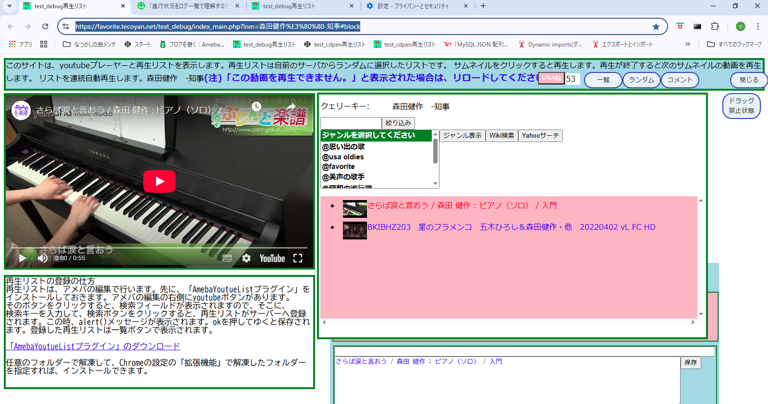Open the tab search dropdown arrow
Image resolution: width=768 pixels, height=404 pixels.
pos(10,6)
